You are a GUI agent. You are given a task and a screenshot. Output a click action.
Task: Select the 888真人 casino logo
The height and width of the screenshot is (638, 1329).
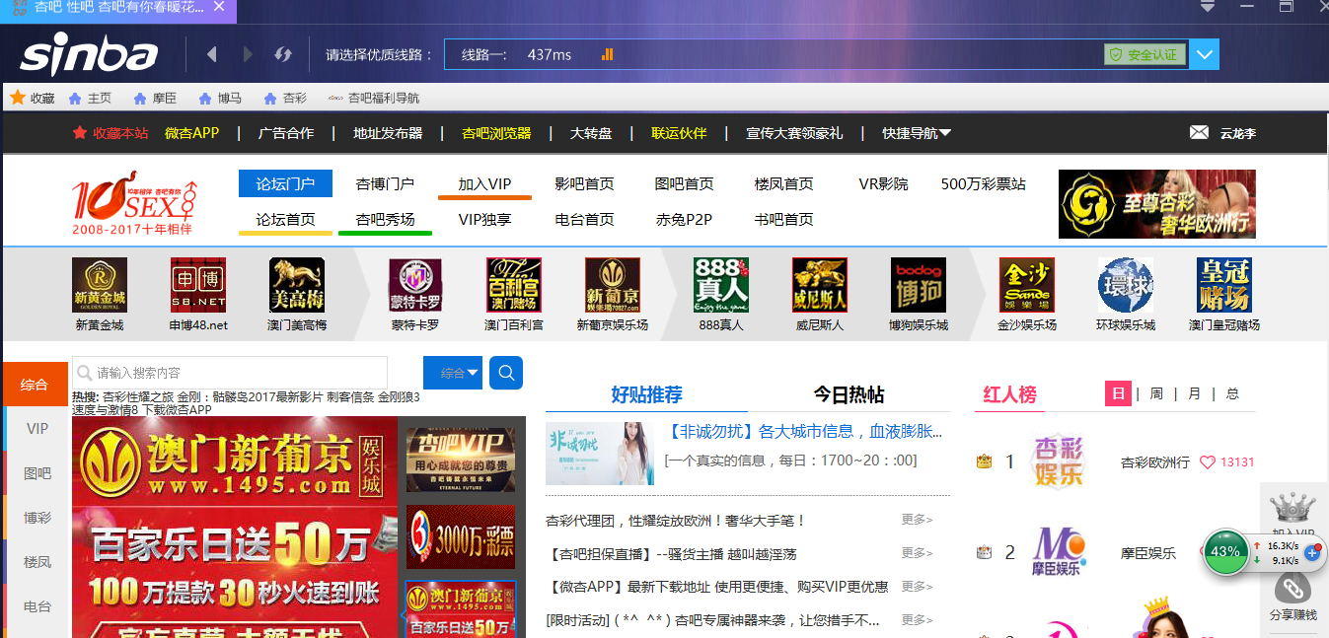point(720,285)
